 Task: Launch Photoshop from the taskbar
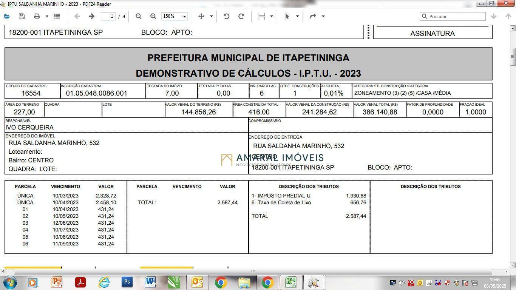[127, 282]
